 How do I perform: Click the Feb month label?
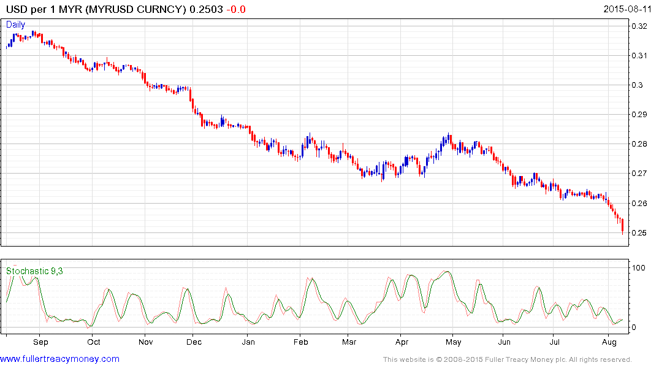301,342
